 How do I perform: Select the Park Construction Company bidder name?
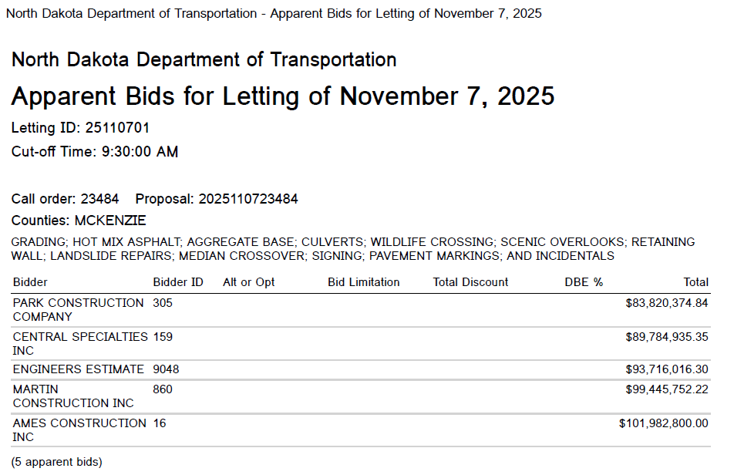[x=78, y=310]
